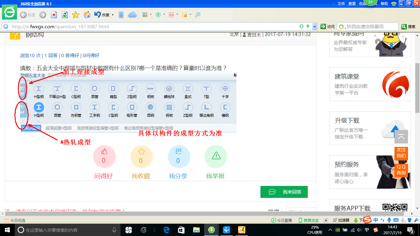Viewport: 420px width, 236px height.
Task: Click the green 我来回答 button
Action: click(x=284, y=192)
